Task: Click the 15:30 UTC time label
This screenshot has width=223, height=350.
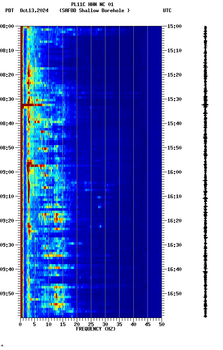Action: click(x=175, y=99)
